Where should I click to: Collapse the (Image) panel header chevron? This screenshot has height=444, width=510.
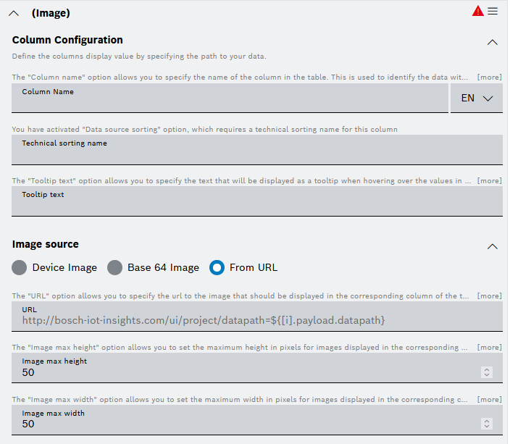[x=13, y=13]
